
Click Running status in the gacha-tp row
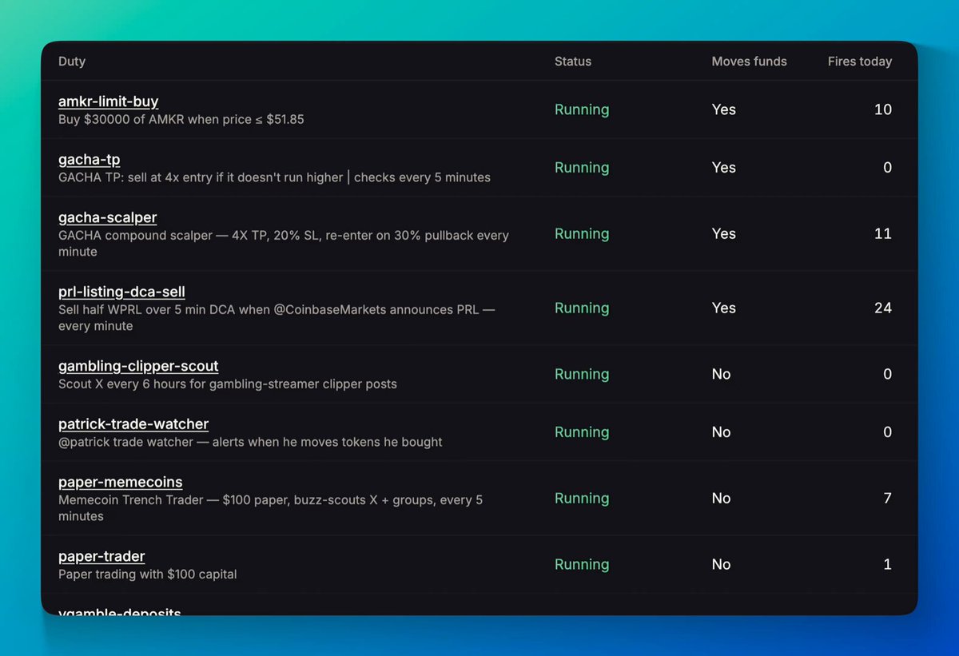[x=582, y=168]
